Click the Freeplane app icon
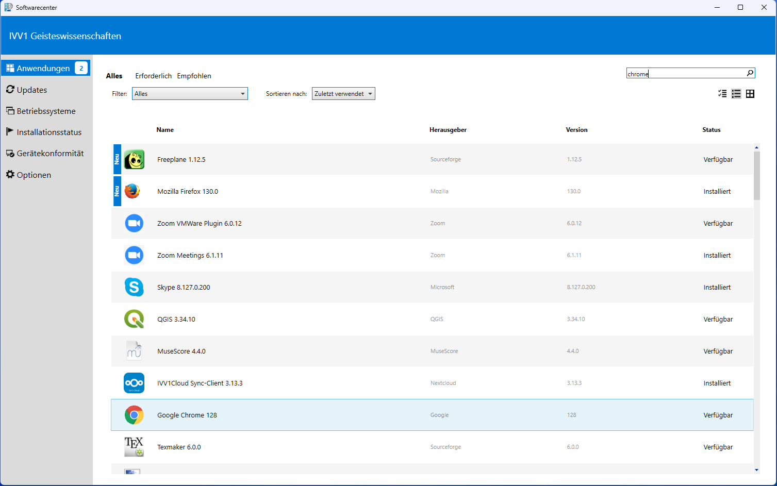Viewport: 777px width, 486px height. coord(134,160)
